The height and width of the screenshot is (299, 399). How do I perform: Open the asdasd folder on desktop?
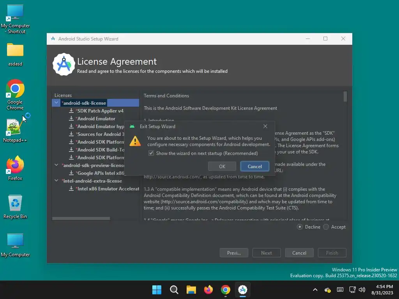(15, 55)
